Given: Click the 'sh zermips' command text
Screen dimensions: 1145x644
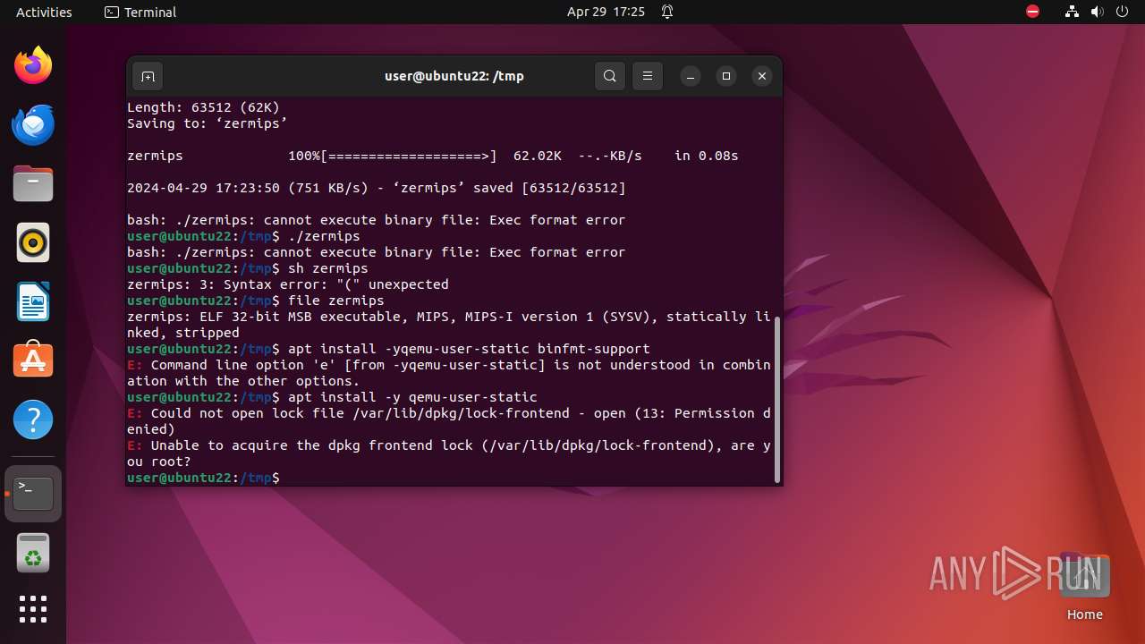Looking at the screenshot, I should click(328, 268).
